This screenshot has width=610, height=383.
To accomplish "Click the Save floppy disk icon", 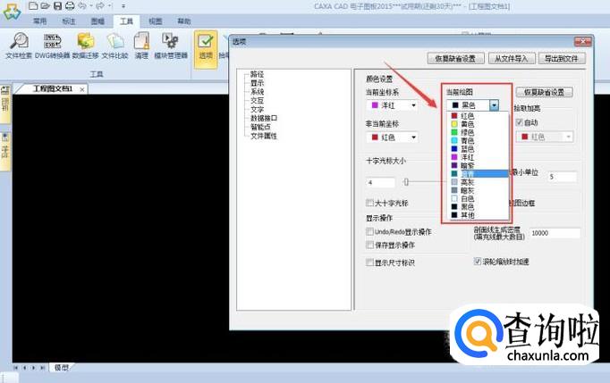I will (57, 6).
